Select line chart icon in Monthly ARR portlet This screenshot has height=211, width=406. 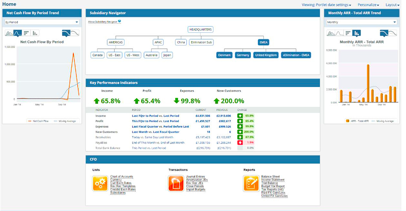[339, 33]
